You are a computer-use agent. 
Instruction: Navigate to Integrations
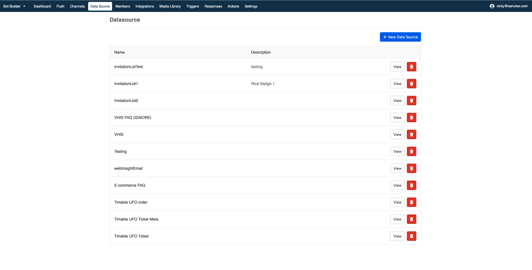(x=145, y=6)
